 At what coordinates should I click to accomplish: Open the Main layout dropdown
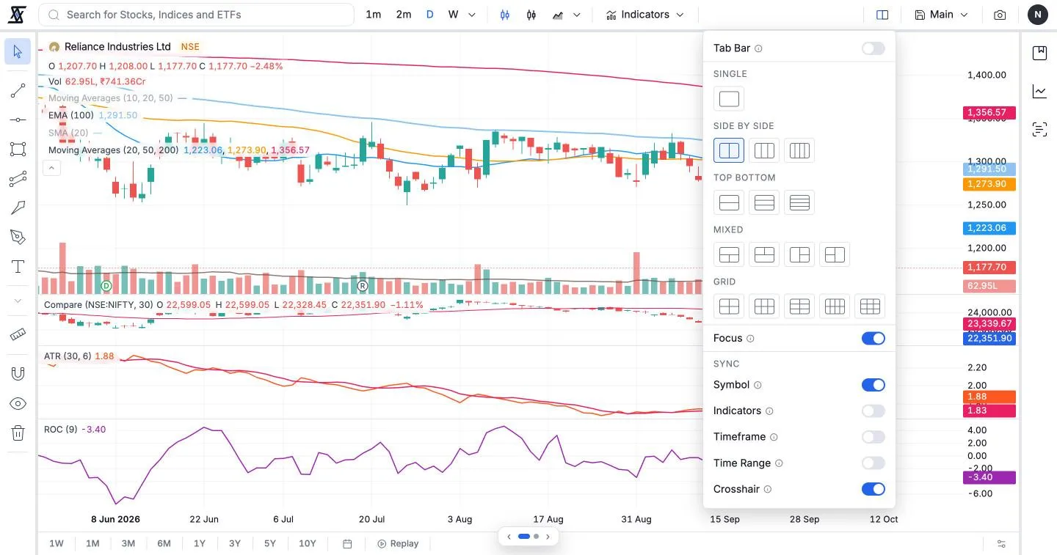(x=942, y=15)
